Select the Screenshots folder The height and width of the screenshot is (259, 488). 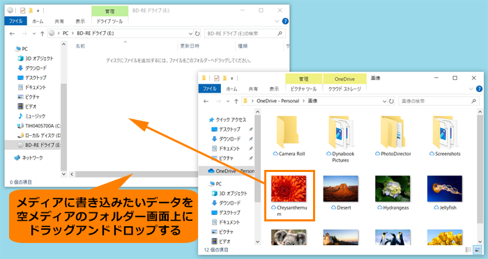tap(445, 136)
